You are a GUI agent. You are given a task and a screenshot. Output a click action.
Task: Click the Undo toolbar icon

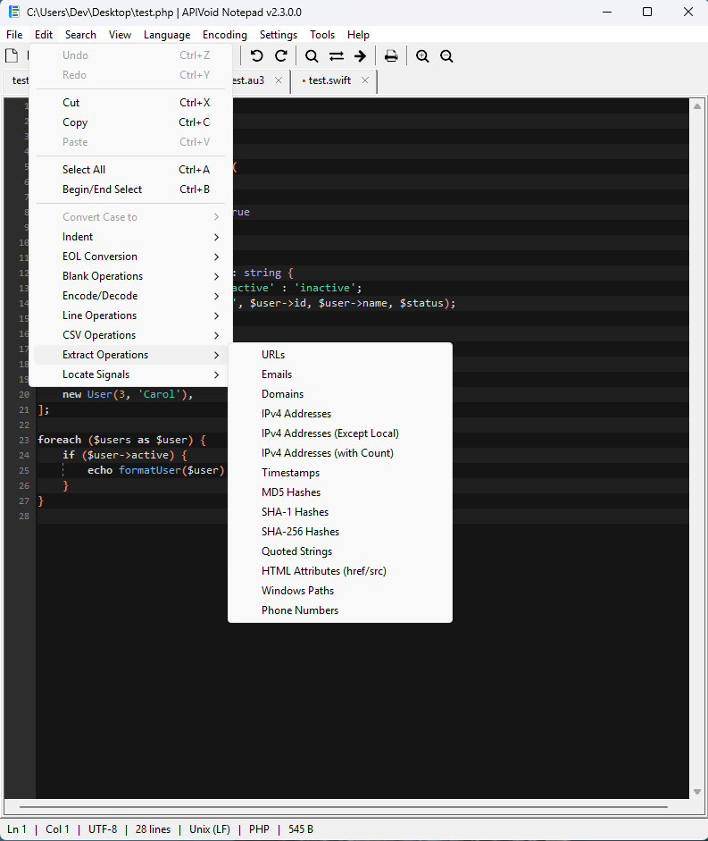(257, 55)
